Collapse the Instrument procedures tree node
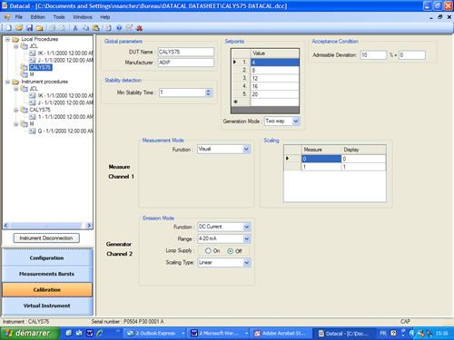454x340 pixels. click(x=7, y=82)
